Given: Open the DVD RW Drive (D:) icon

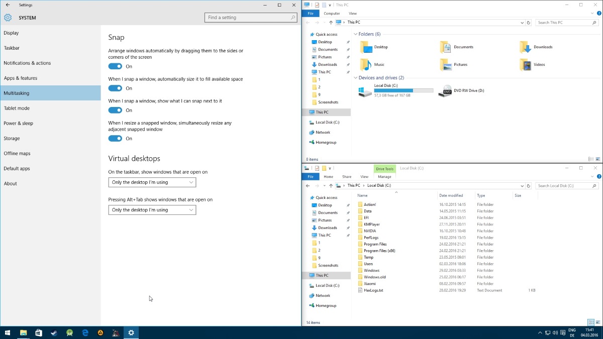Looking at the screenshot, I should [x=445, y=91].
